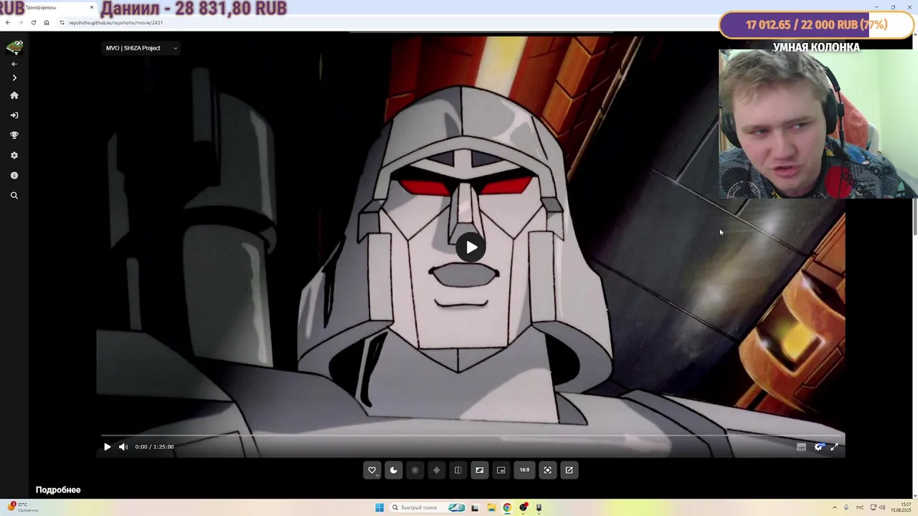Toggle the blur grid effect button
The image size is (918, 516).
pos(415,470)
